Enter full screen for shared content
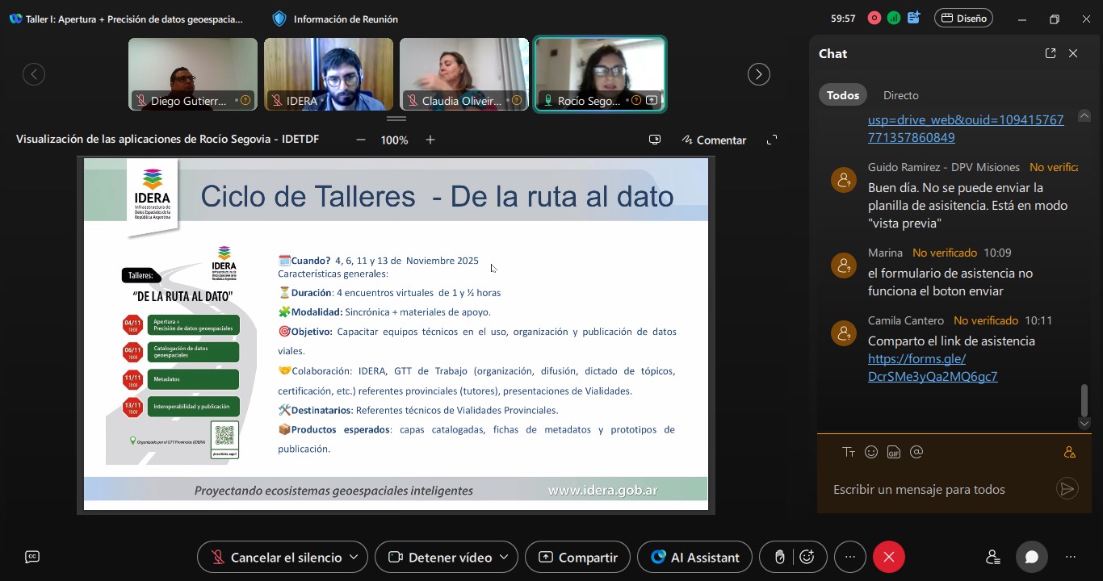 (771, 140)
